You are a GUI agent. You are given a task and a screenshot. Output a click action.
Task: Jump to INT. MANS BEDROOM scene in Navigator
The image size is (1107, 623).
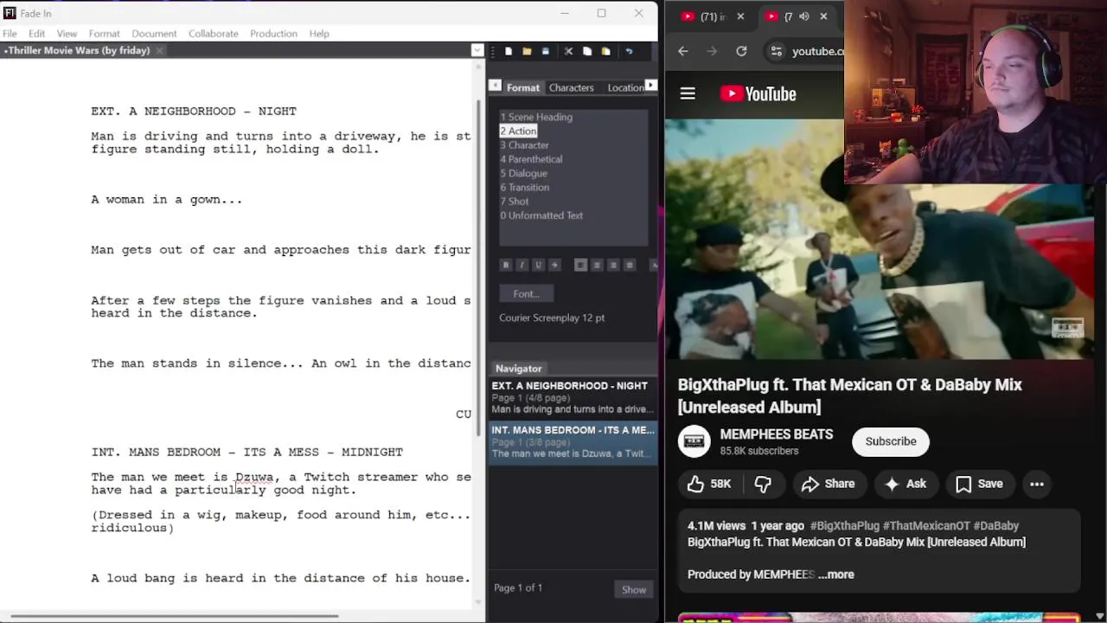click(571, 441)
